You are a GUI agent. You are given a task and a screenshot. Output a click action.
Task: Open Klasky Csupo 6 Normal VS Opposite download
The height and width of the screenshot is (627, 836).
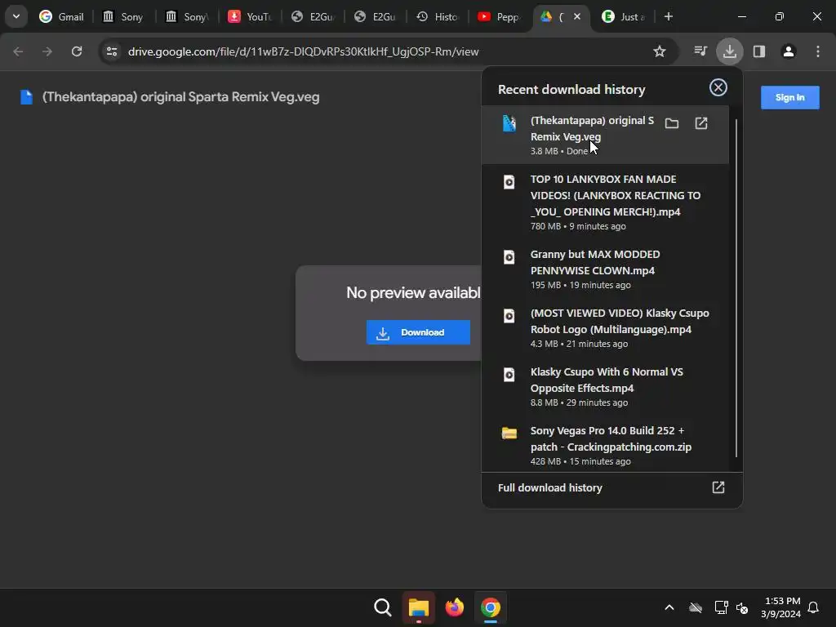(x=605, y=386)
